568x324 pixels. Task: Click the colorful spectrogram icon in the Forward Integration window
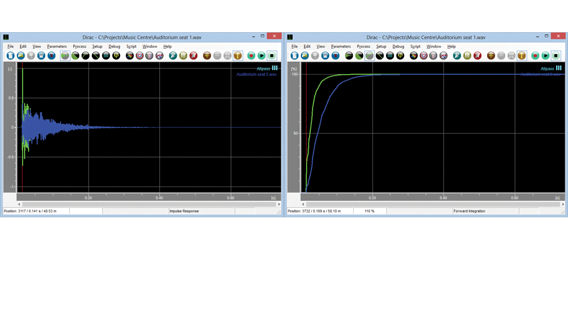click(413, 56)
